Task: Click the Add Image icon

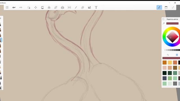Action: [89, 8]
